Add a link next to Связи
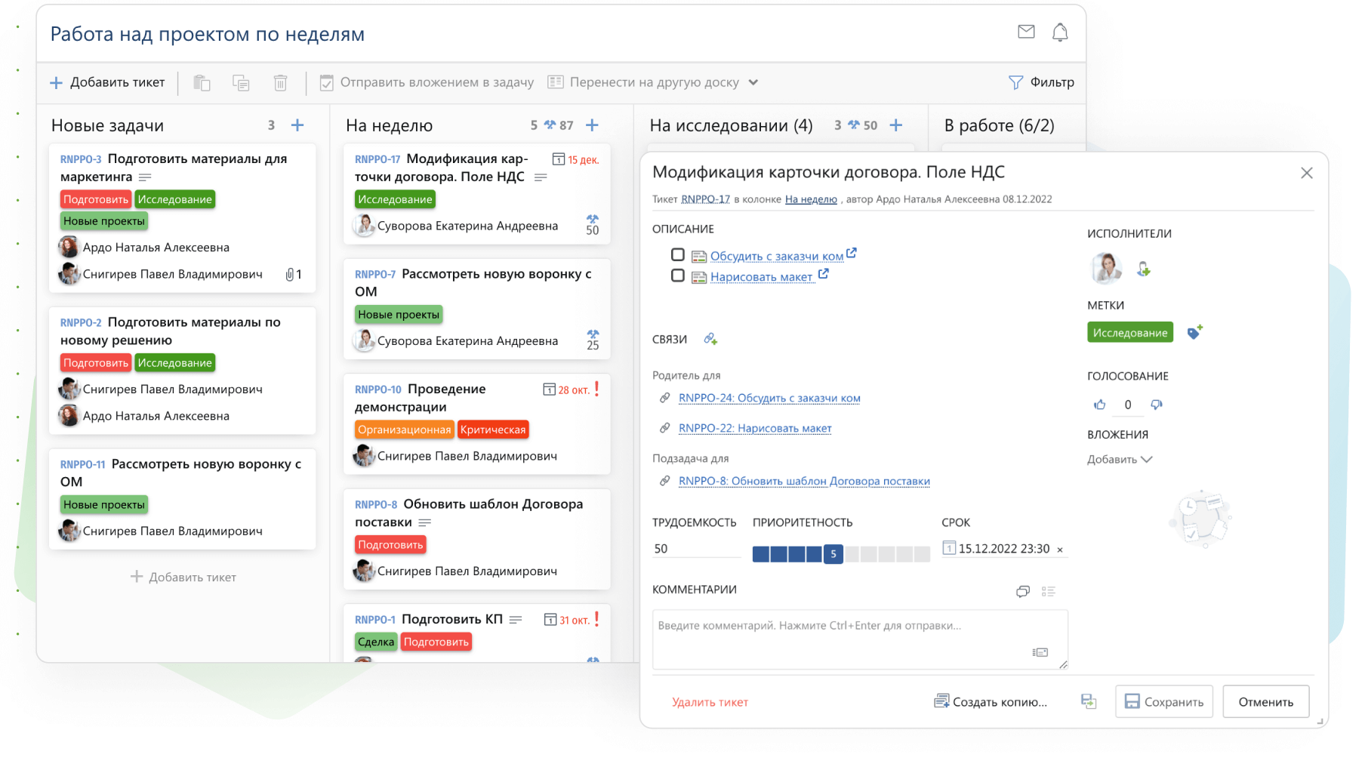The image size is (1365, 770). 710,340
